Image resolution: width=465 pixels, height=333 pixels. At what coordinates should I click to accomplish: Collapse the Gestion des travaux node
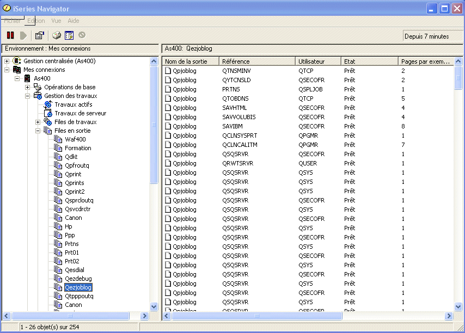point(28,96)
